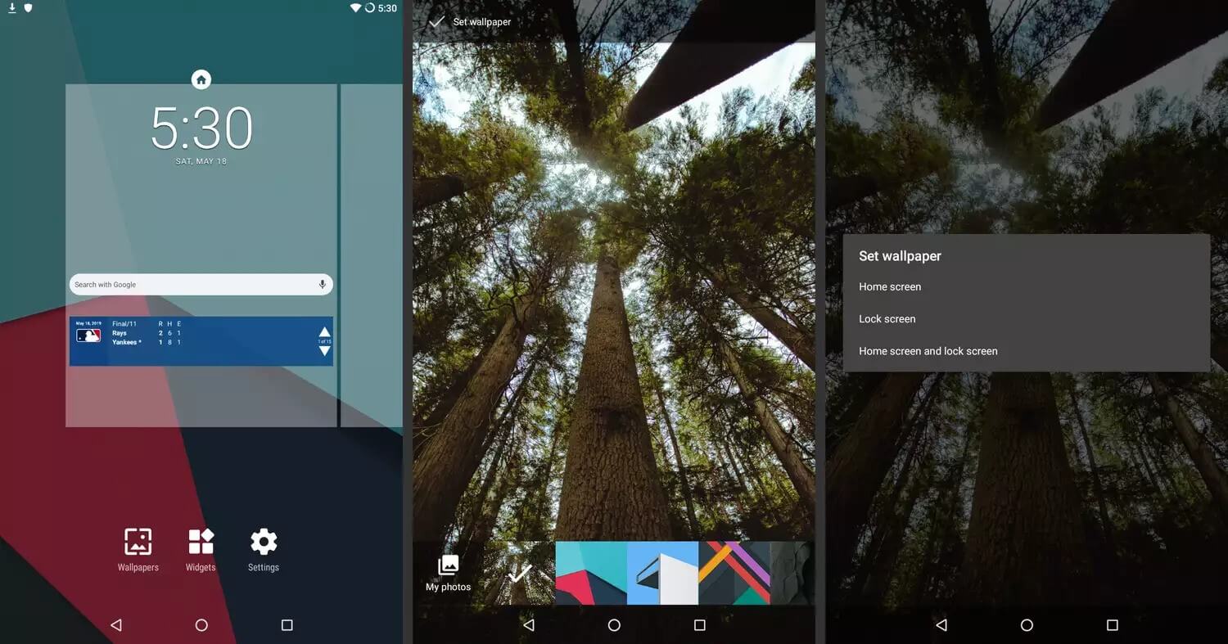Select the My photos icon
The image size is (1228, 644).
point(448,565)
